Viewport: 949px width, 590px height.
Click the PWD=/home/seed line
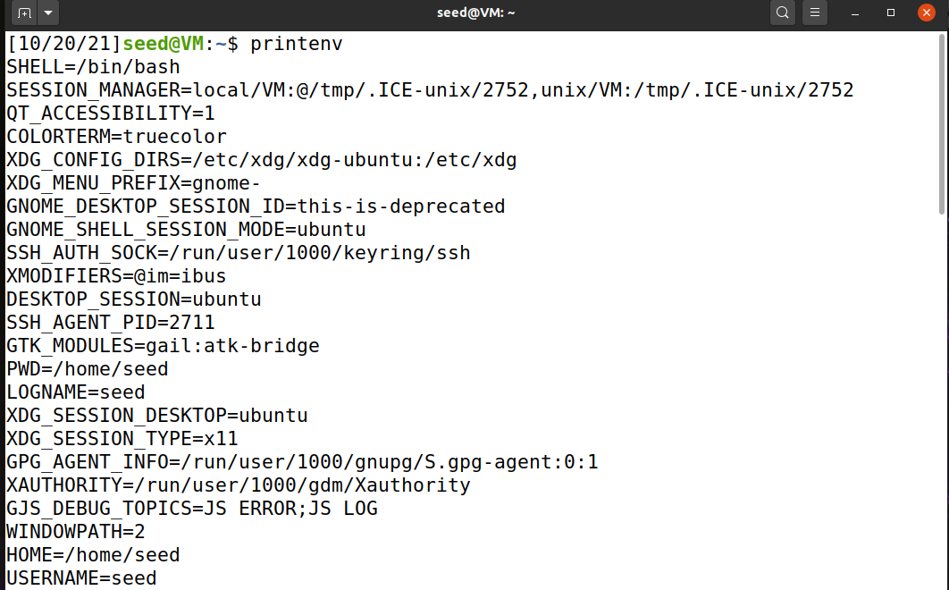coord(87,368)
